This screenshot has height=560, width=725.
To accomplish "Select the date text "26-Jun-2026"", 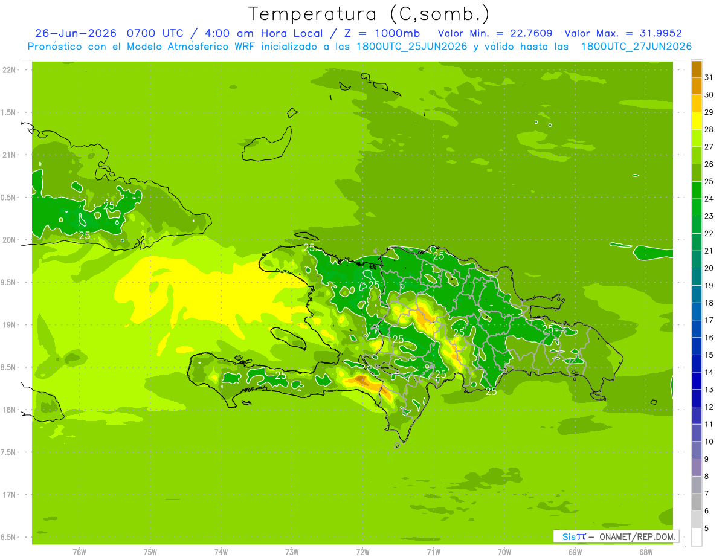I will pyautogui.click(x=76, y=33).
